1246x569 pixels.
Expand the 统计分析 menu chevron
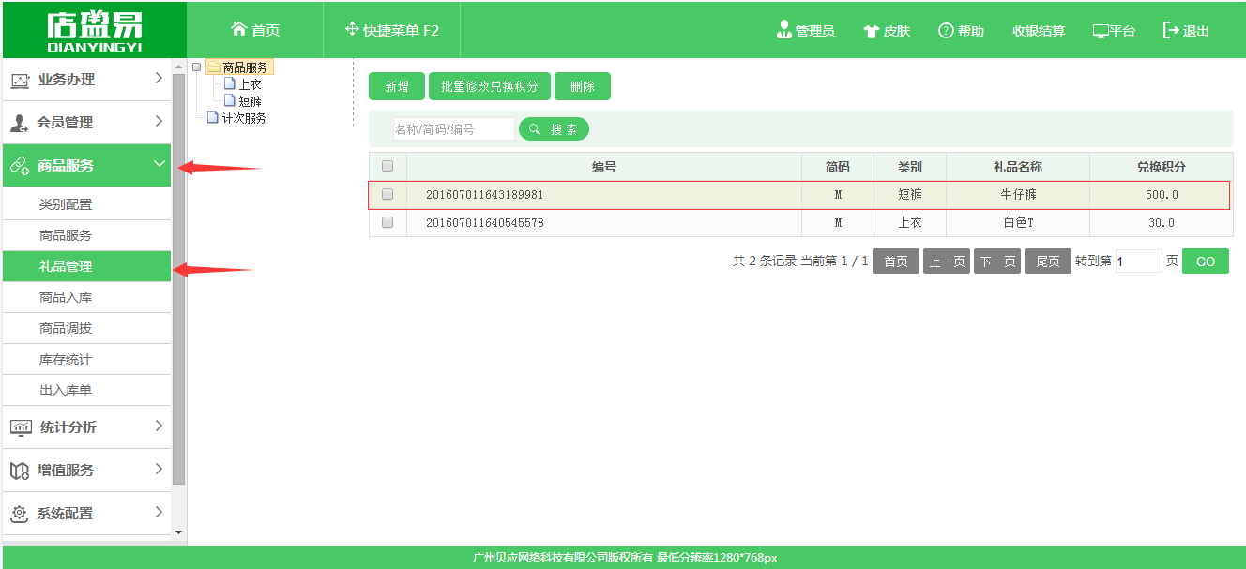[159, 426]
